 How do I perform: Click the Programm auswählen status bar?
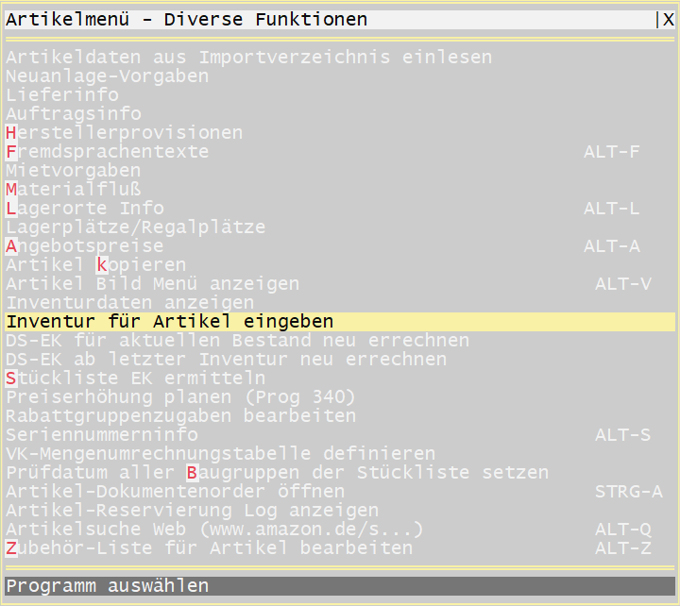[x=340, y=586]
